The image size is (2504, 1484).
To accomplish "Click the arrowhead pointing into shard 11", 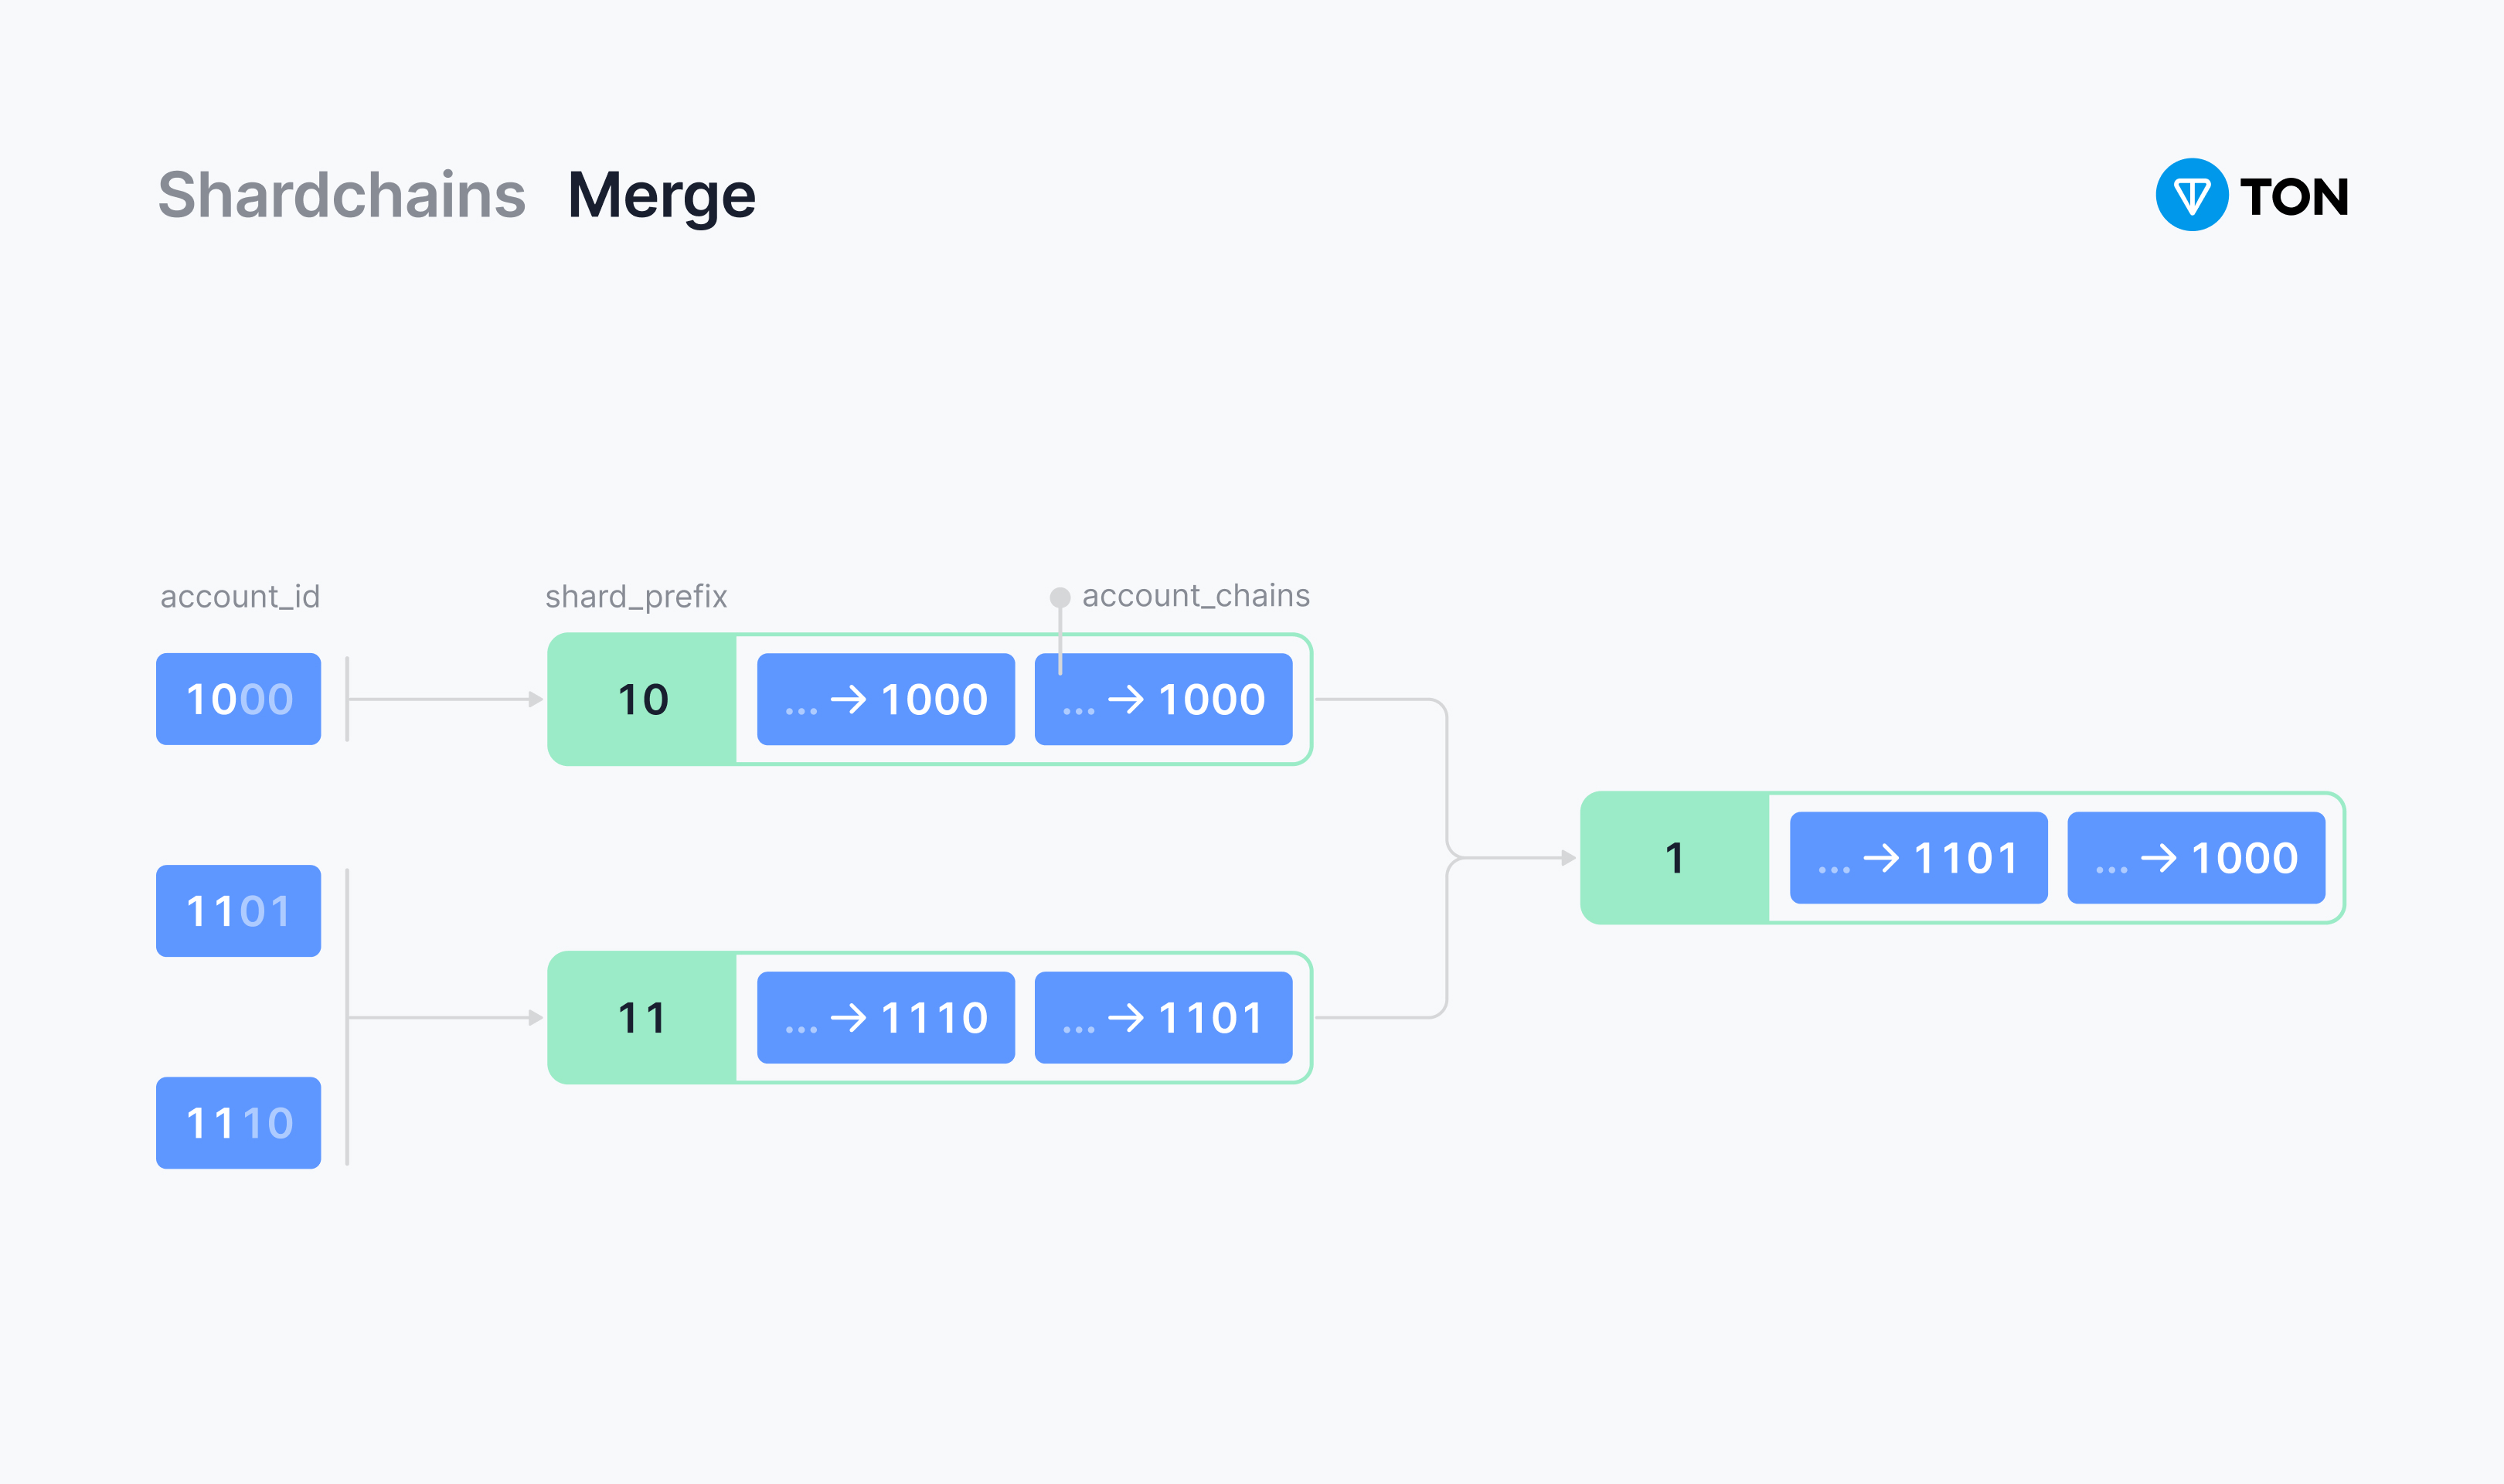I will click(x=536, y=1017).
